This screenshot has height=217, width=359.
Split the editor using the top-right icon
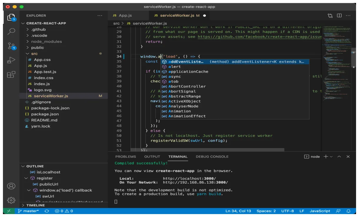(x=341, y=16)
